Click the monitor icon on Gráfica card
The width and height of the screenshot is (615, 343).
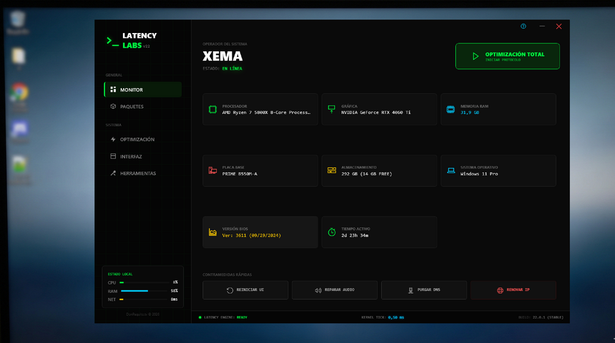coord(332,109)
